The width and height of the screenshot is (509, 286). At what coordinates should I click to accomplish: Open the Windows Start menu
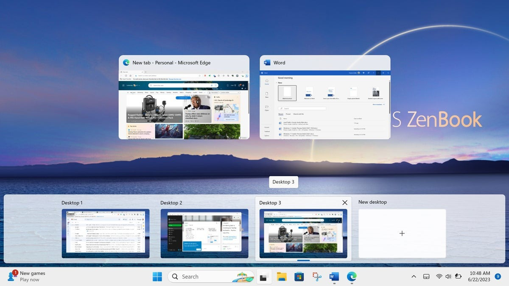157,277
